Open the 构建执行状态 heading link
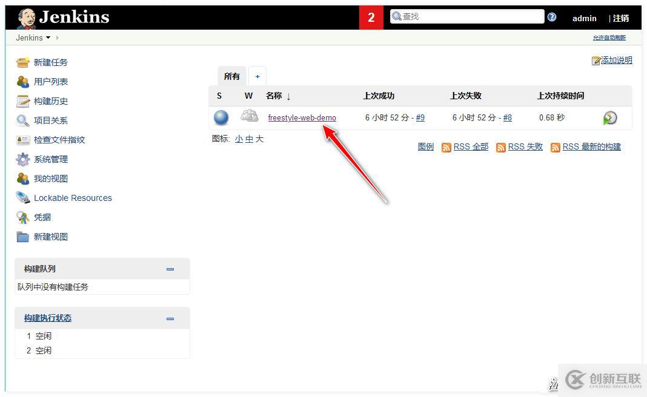Image resolution: width=647 pixels, height=397 pixels. coord(48,318)
